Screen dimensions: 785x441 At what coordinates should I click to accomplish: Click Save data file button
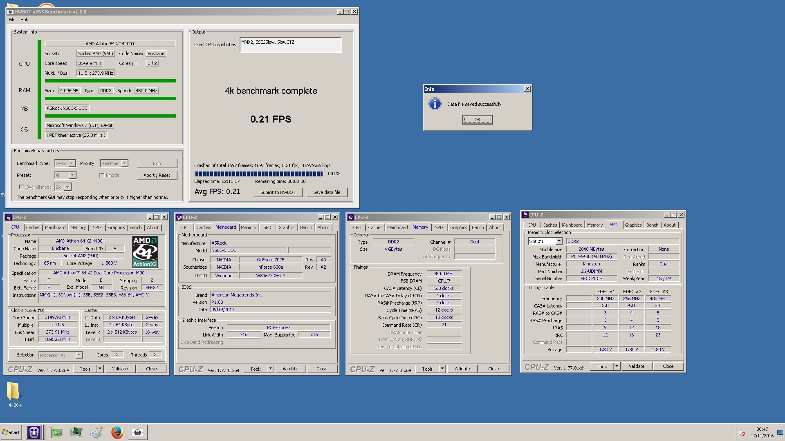click(327, 192)
